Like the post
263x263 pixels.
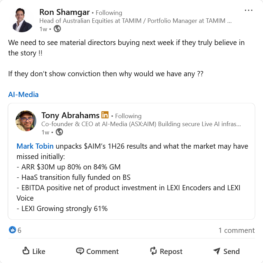[x=34, y=251]
